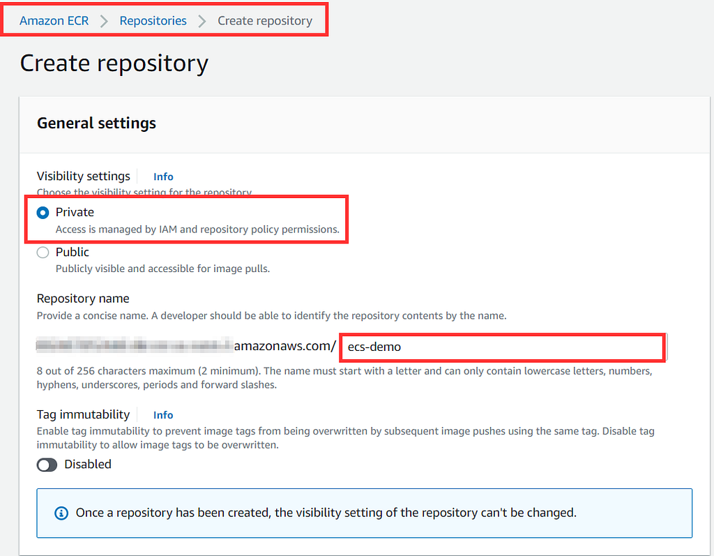Select the Public visibility radio button
714x556 pixels.
[43, 253]
